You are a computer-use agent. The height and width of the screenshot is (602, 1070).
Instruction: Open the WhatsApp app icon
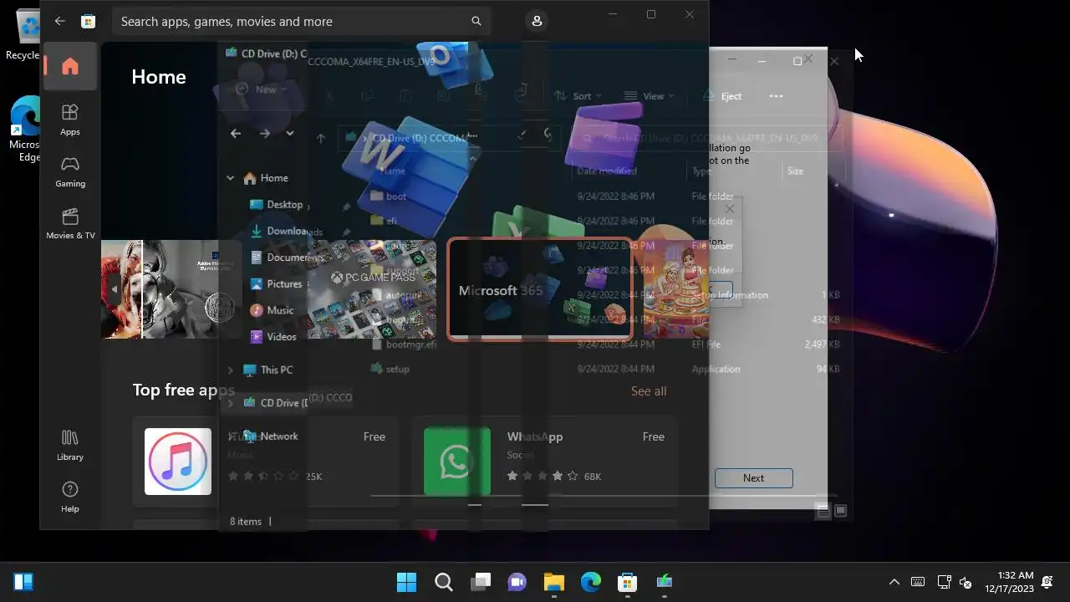click(457, 462)
